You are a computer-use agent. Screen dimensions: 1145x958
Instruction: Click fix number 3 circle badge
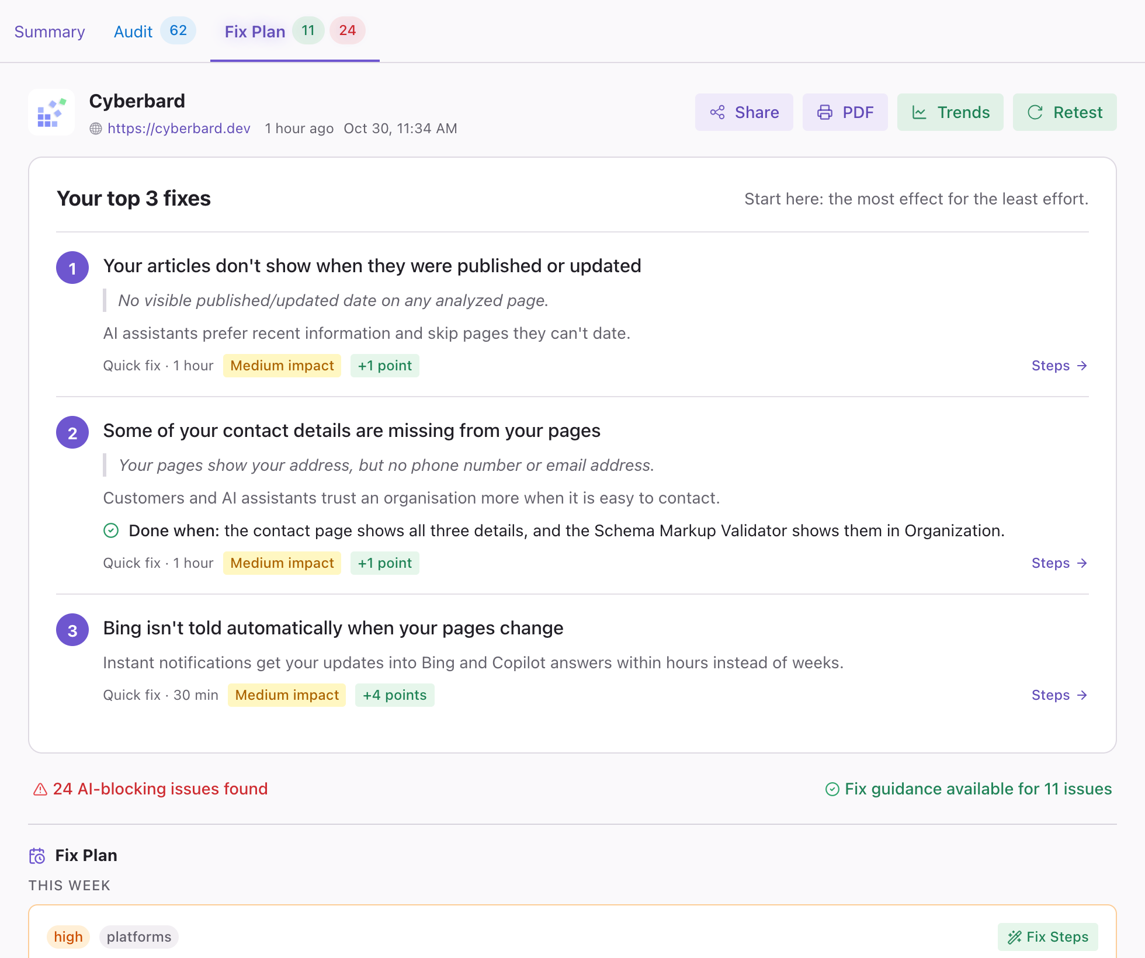[x=72, y=630]
